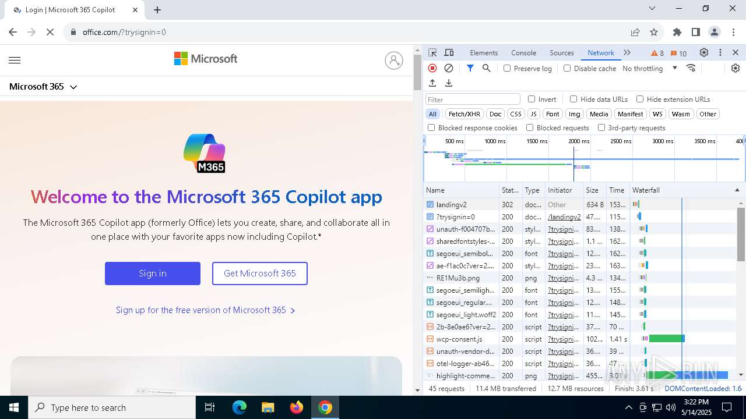Check Blocked requests checkbox
This screenshot has height=419, width=746.
(530, 127)
